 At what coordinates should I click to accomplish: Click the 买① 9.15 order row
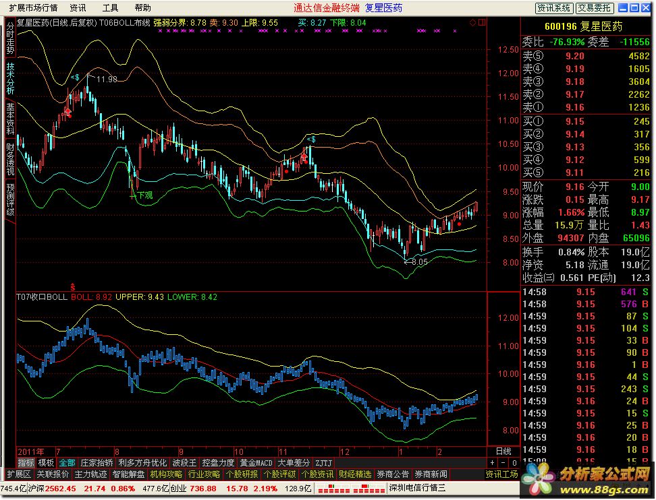[586, 121]
